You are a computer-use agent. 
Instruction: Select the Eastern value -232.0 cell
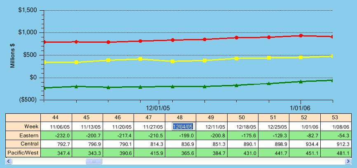pos(56,135)
